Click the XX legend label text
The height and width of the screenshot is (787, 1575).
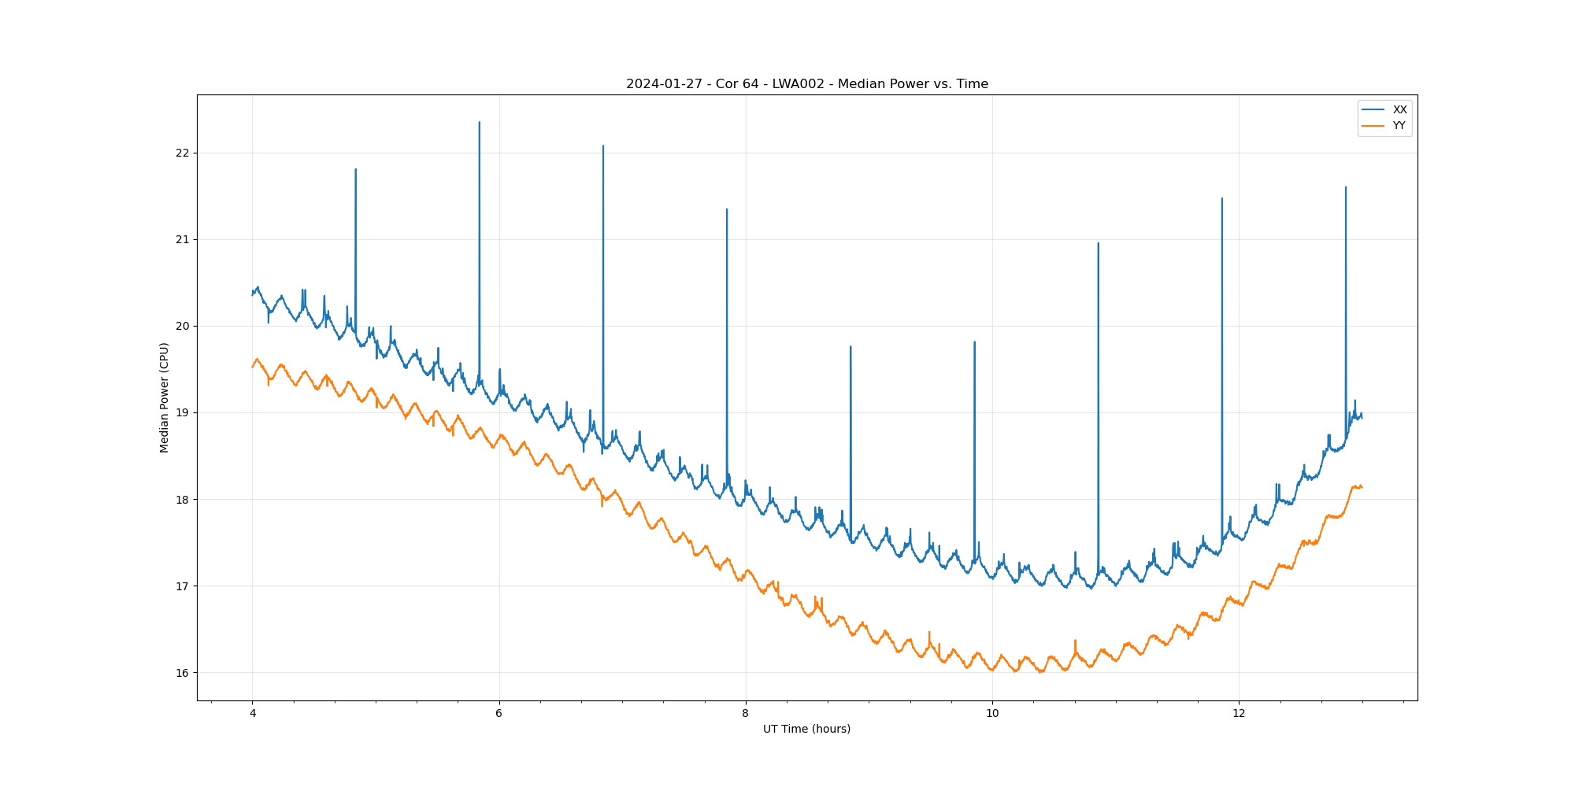[1399, 109]
